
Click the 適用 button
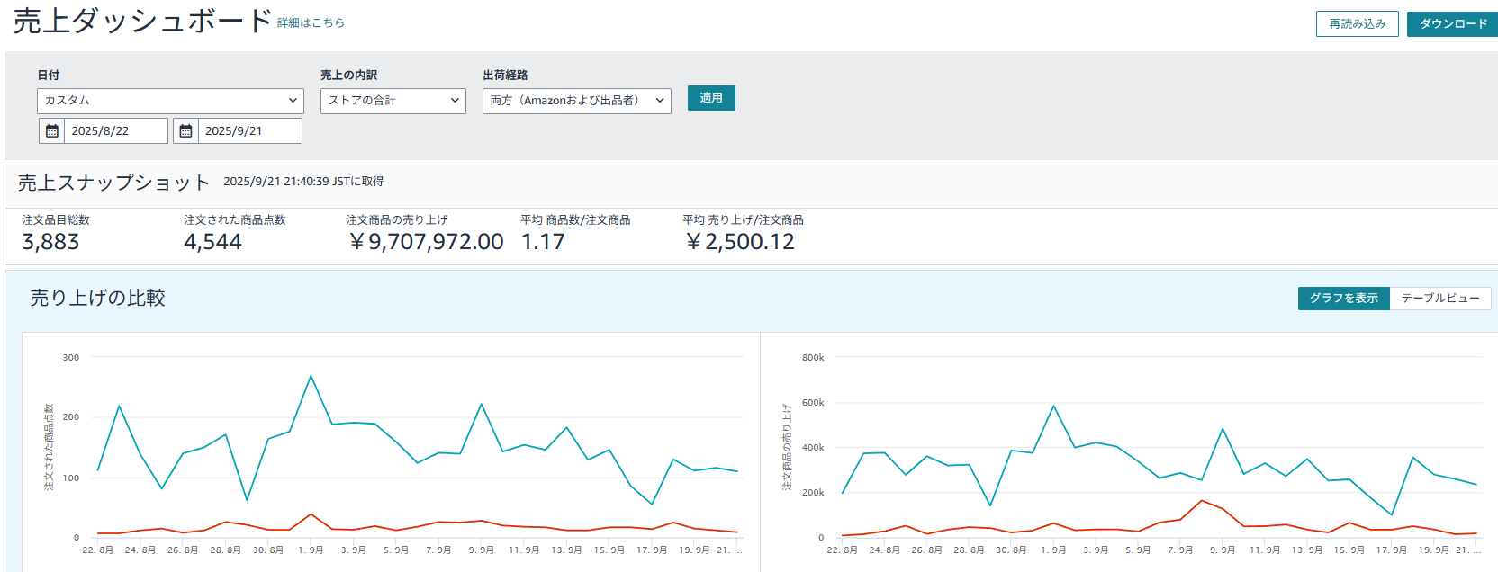(x=711, y=98)
